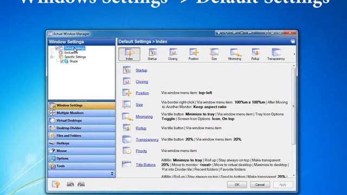Click the icon beside the Position link
The image size is (347, 195).
click(127, 93)
